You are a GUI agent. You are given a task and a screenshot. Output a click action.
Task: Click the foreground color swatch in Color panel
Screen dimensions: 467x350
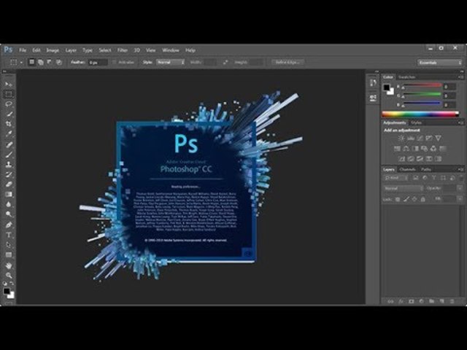[x=386, y=87]
